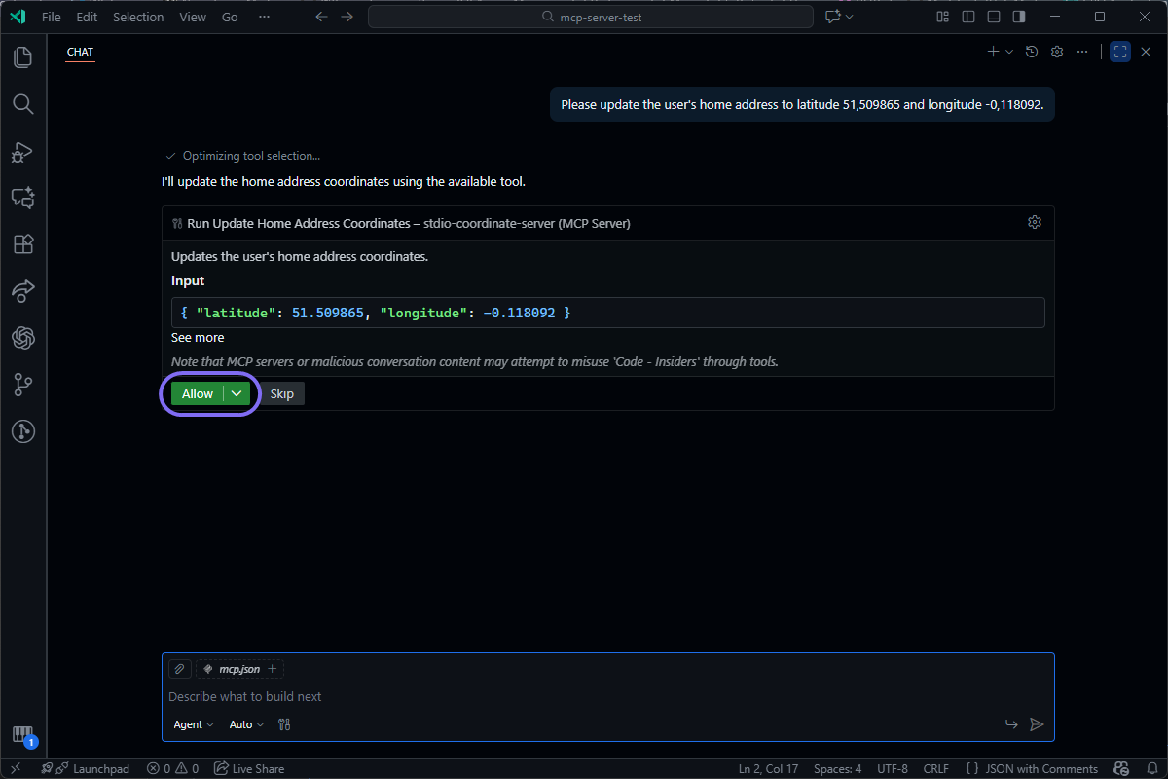Select the Run and Debug icon
This screenshot has height=779, width=1168.
click(x=21, y=152)
